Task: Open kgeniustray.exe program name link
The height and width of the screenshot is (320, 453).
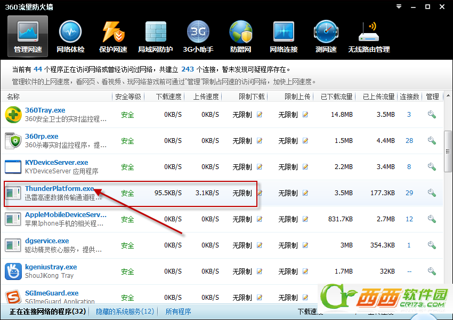Action: coord(51,267)
